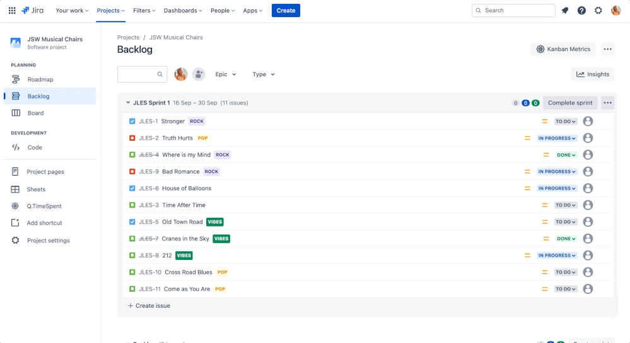Open the app switcher grid icon
630x343 pixels.
[x=12, y=11]
